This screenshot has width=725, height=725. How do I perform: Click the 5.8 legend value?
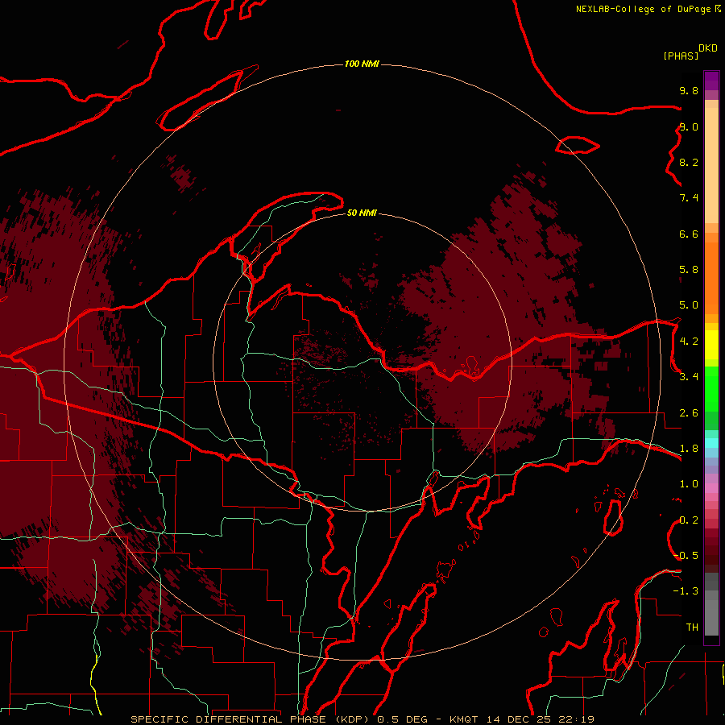point(689,270)
